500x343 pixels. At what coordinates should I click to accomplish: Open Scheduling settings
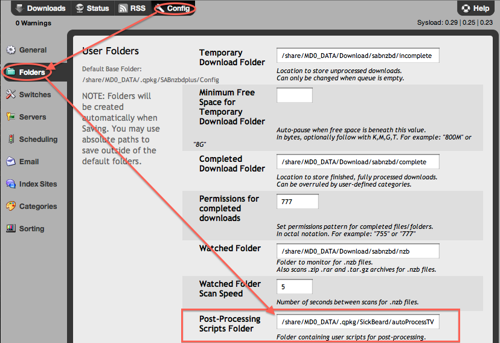32,139
